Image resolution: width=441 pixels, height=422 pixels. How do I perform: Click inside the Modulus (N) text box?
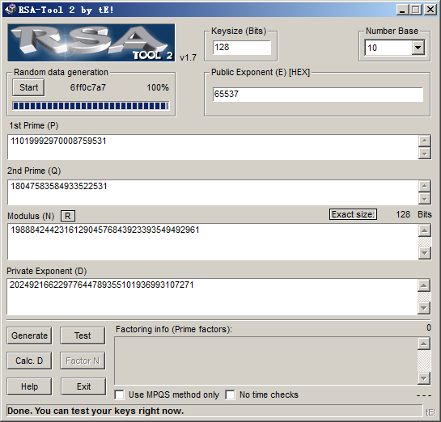(213, 242)
